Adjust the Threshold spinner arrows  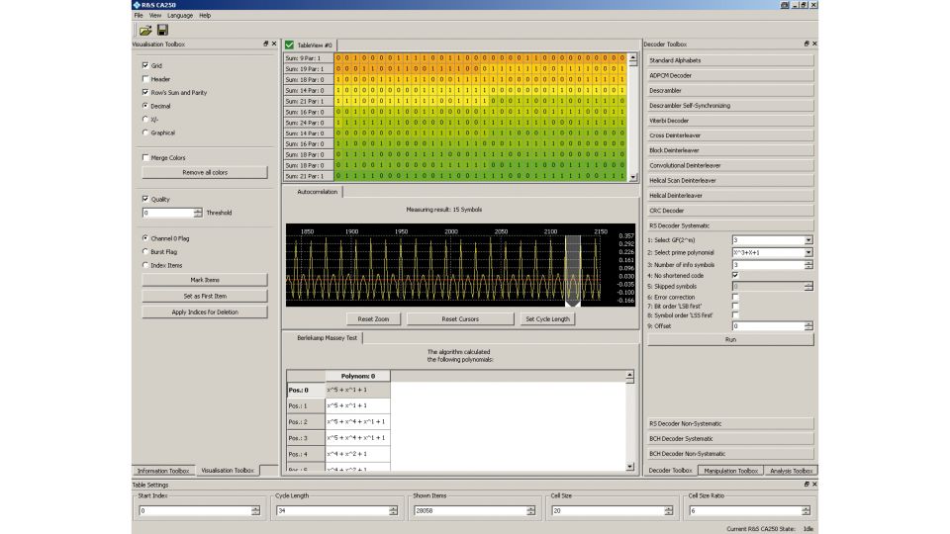point(198,213)
